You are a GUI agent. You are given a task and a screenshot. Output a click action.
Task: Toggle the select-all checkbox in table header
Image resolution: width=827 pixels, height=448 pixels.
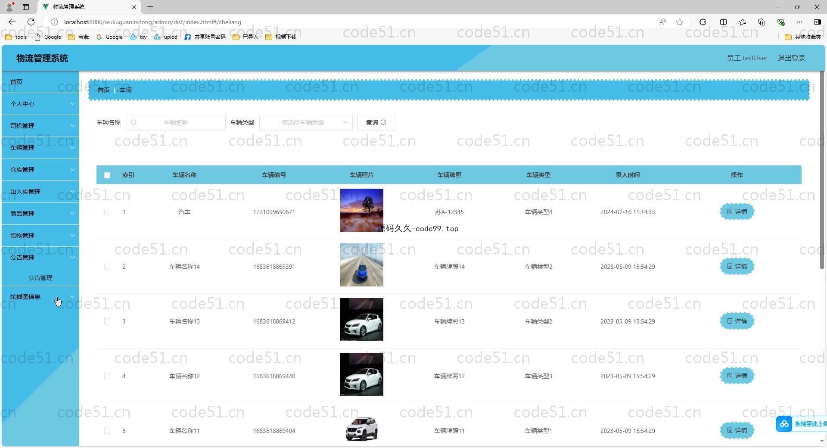click(x=107, y=175)
